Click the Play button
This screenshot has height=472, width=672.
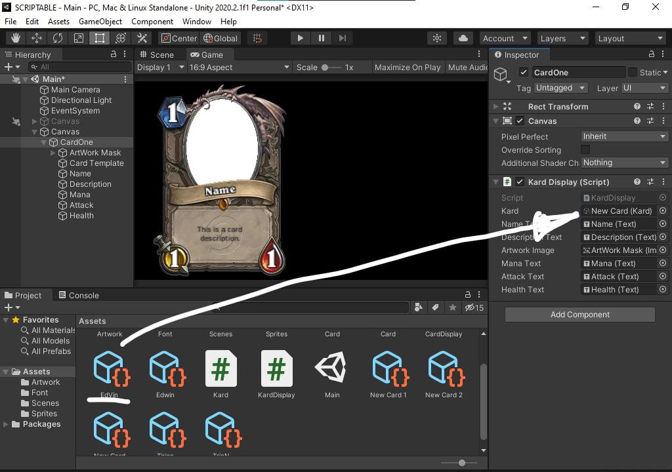(300, 38)
